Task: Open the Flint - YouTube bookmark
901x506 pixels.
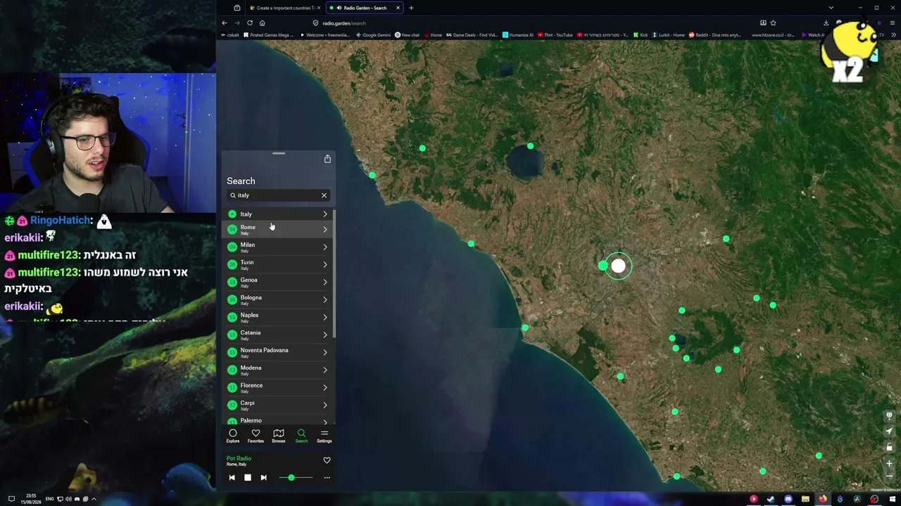Action: [555, 35]
